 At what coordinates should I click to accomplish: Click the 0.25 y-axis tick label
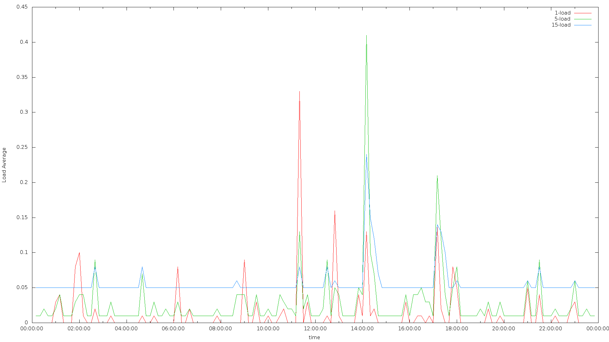[22, 147]
